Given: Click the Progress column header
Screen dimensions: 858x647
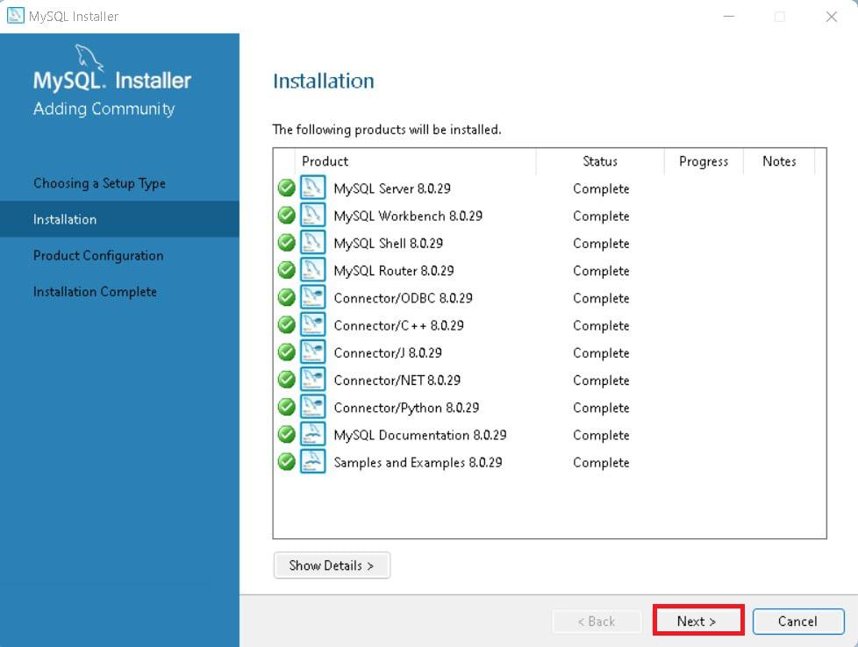Looking at the screenshot, I should point(703,161).
